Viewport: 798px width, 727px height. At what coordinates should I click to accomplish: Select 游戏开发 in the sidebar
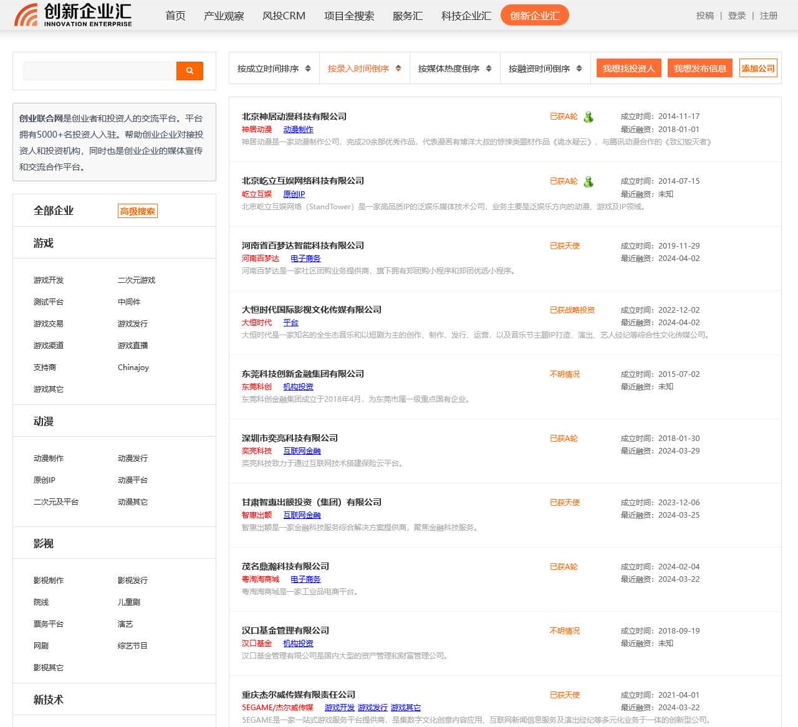coord(48,280)
